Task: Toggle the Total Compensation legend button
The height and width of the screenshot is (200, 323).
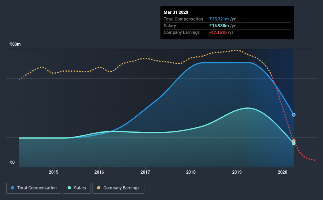Action: (x=34, y=188)
